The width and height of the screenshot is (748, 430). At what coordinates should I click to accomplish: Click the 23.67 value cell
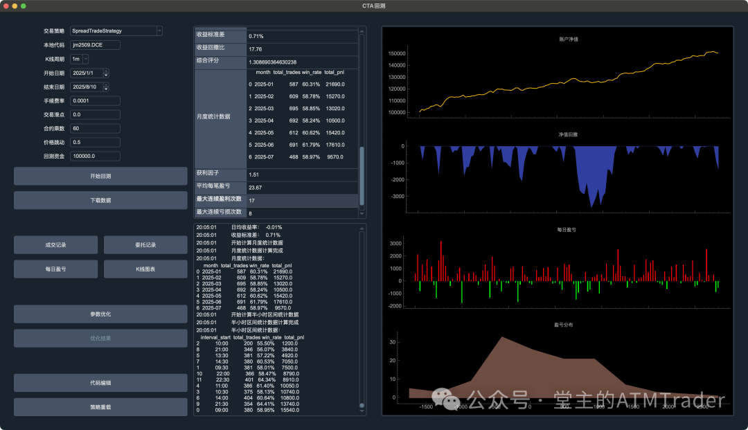click(303, 188)
